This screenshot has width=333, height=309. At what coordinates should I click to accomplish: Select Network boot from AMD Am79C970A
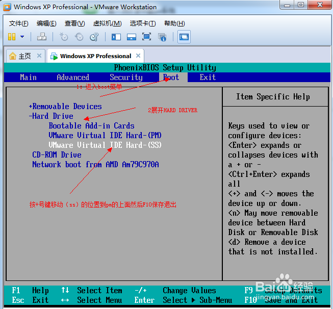(x=95, y=164)
